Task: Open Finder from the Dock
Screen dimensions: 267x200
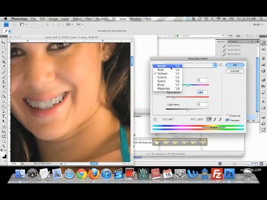Action: pyautogui.click(x=20, y=174)
